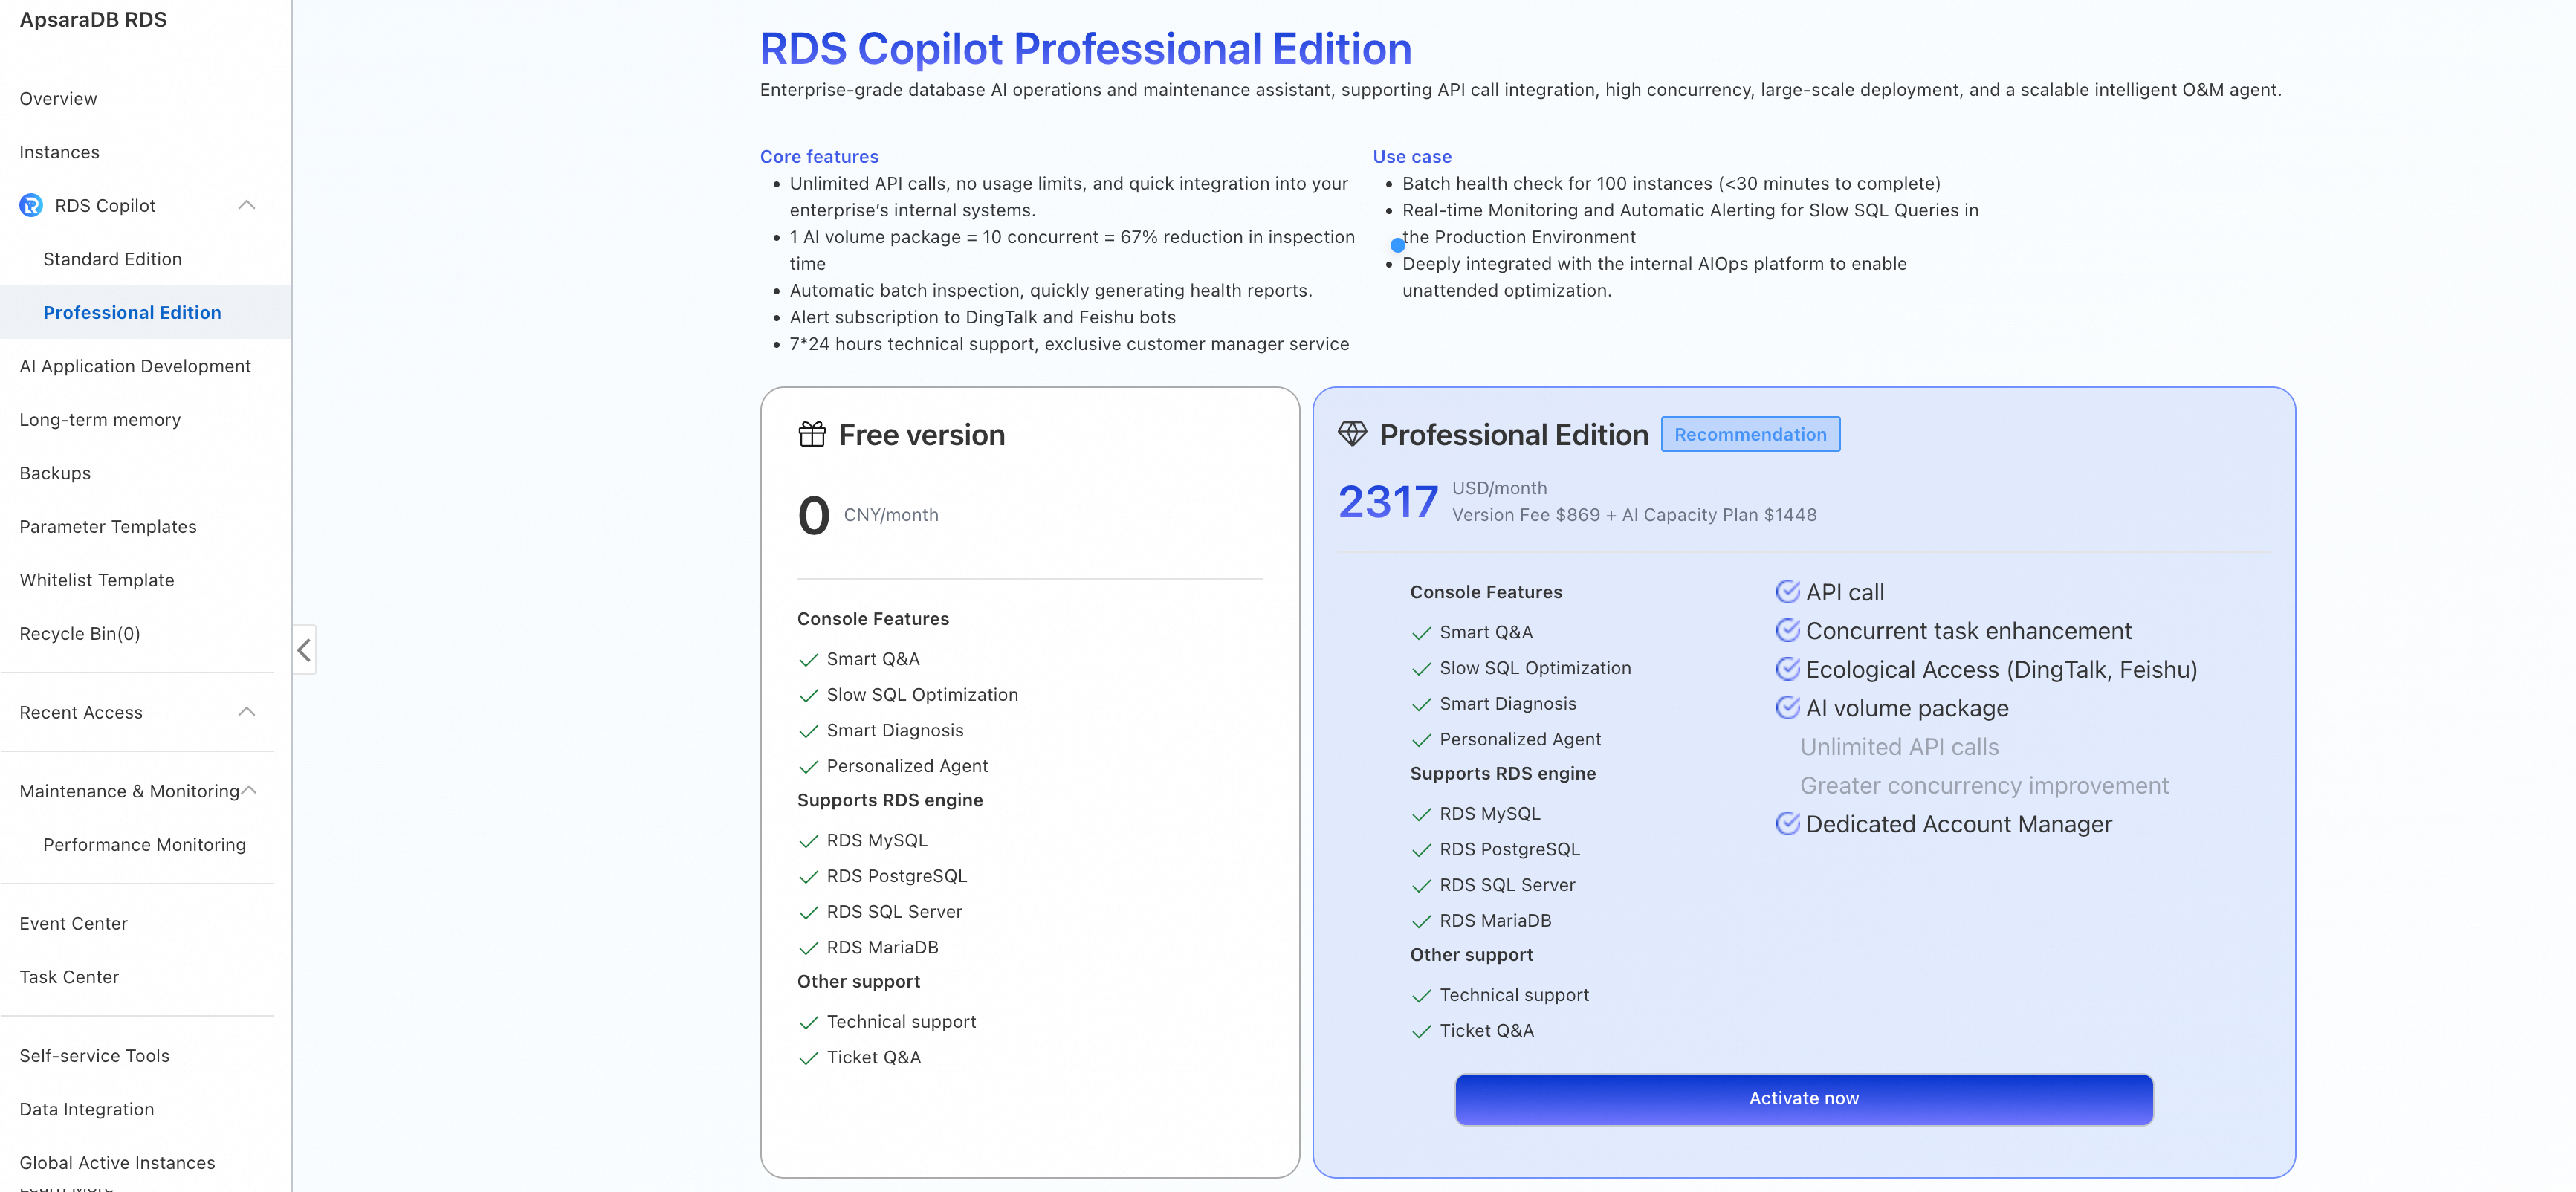
Task: Click the checkmark beside RDS MariaDB in Professional card
Action: point(1421,921)
